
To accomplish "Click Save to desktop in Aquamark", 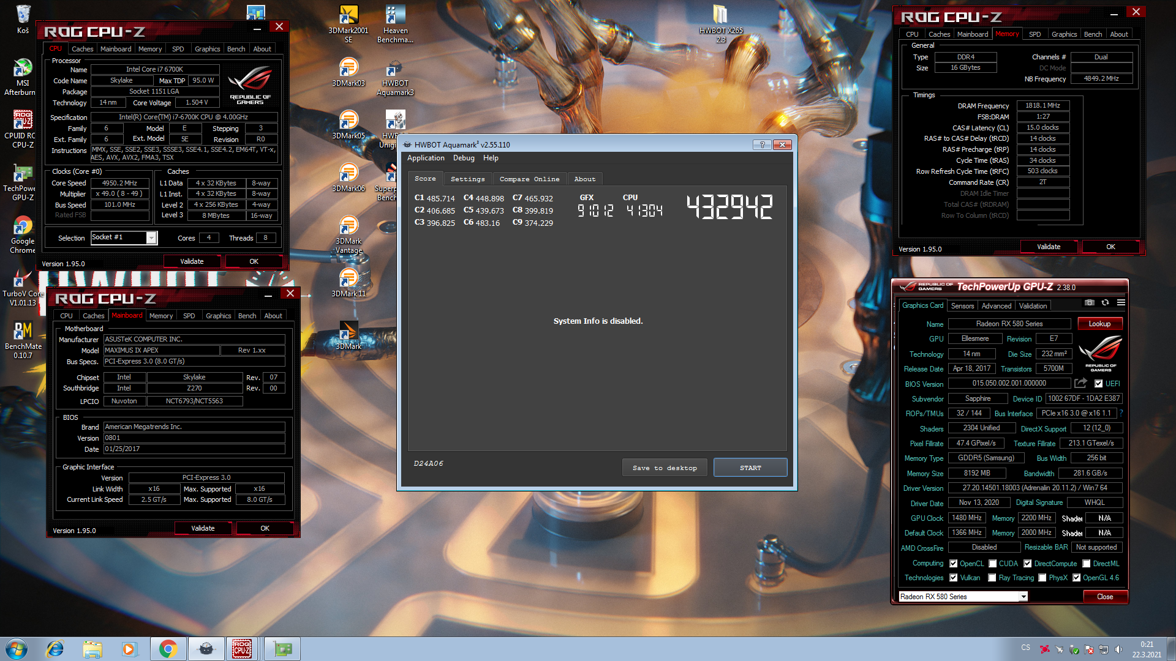I will point(665,468).
